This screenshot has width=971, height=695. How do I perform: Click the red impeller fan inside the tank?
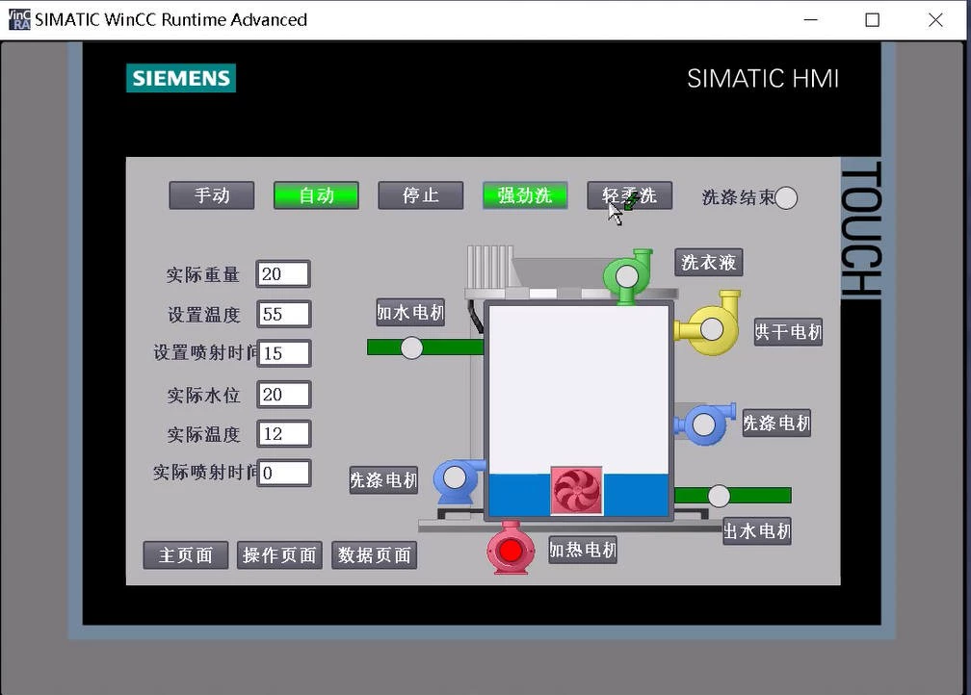click(x=575, y=491)
